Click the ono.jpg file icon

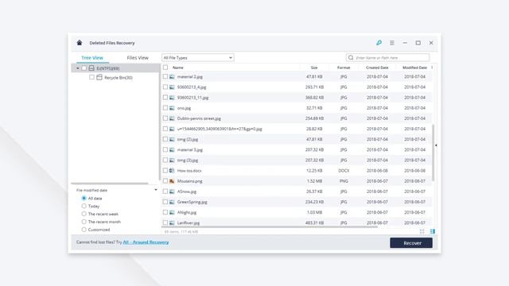point(172,108)
